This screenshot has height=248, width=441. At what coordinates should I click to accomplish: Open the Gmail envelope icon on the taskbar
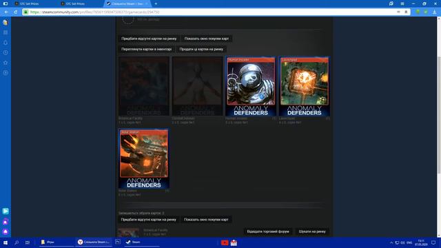click(x=234, y=242)
